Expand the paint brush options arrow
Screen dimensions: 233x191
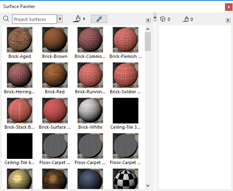click(x=84, y=19)
